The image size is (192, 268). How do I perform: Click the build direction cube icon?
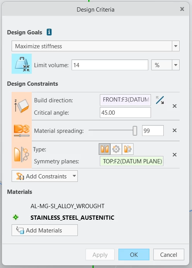tap(22, 106)
